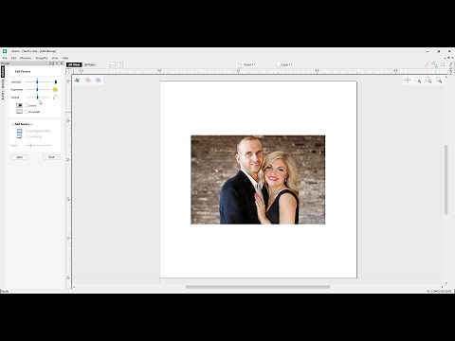Close the left panel with header X
455x341 pixels.
tap(62, 63)
